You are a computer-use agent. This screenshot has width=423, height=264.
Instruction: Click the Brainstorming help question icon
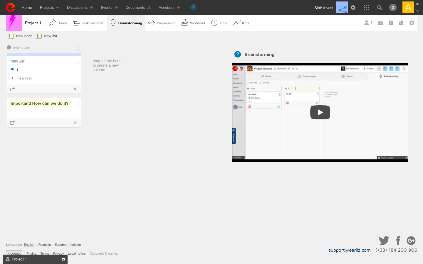pos(238,54)
